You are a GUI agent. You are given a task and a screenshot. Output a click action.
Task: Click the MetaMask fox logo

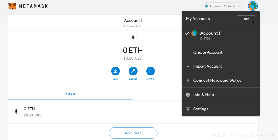[x=12, y=6]
